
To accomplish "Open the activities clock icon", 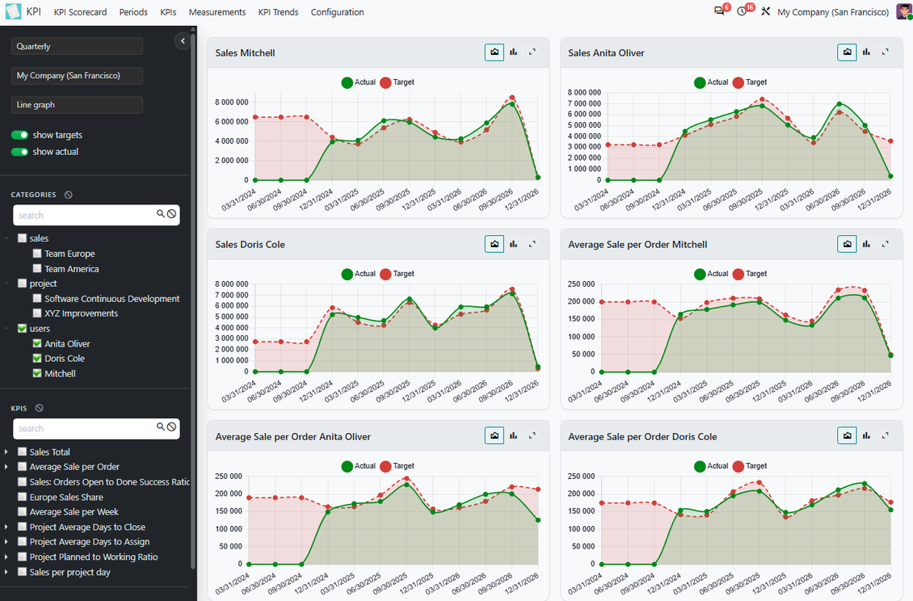I will click(742, 11).
